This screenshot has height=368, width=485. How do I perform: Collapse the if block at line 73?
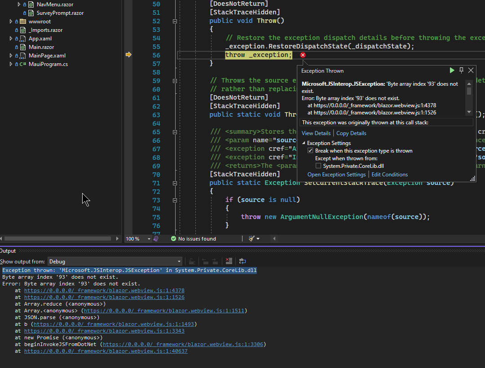coord(175,200)
